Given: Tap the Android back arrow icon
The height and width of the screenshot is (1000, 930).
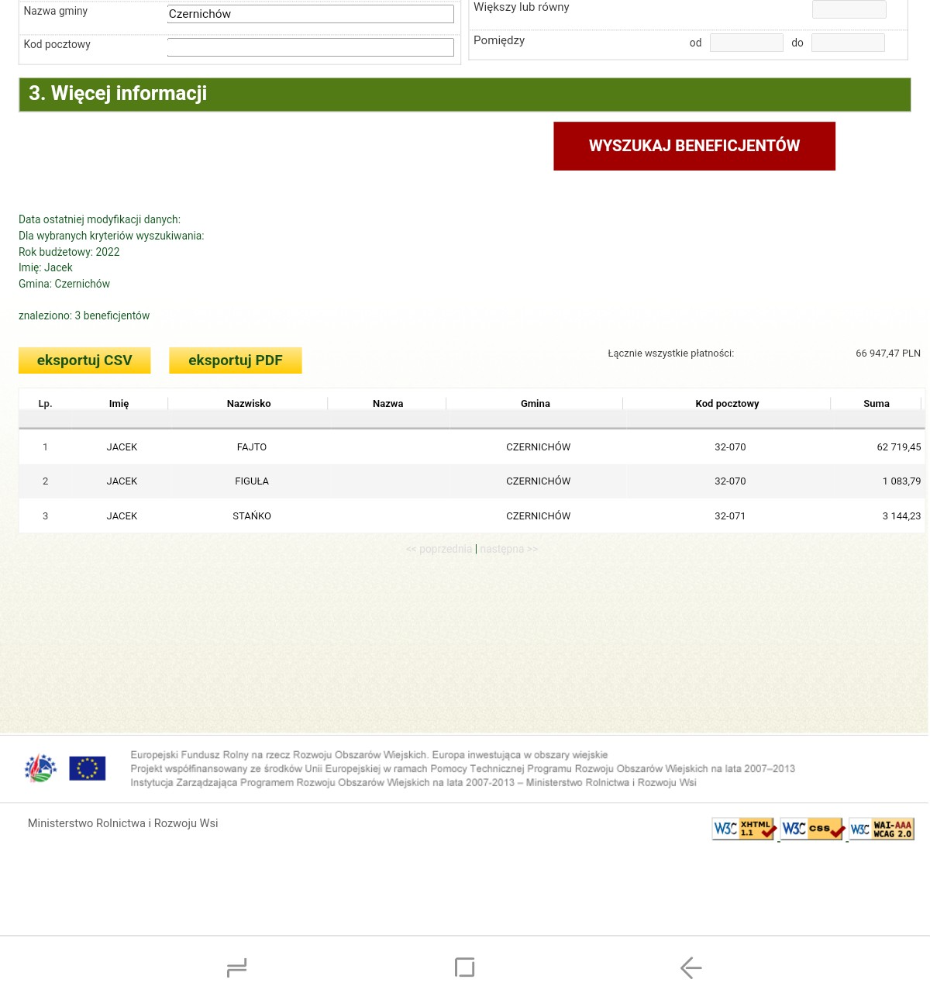Looking at the screenshot, I should point(691,967).
